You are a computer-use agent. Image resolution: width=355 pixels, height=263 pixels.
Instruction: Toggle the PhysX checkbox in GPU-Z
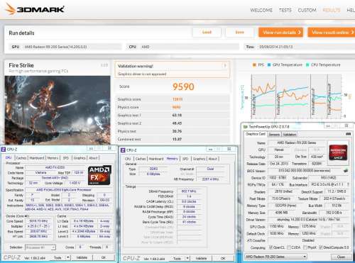305,247
